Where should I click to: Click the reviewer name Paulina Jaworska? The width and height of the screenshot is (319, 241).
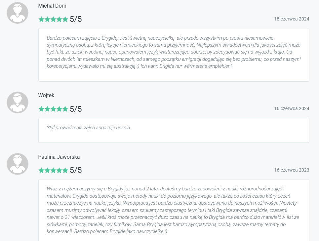(x=59, y=157)
